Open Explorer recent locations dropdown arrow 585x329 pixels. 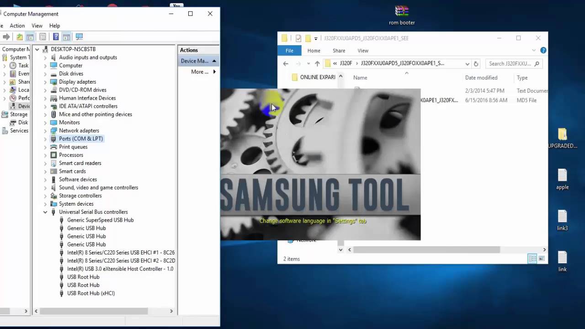point(308,64)
